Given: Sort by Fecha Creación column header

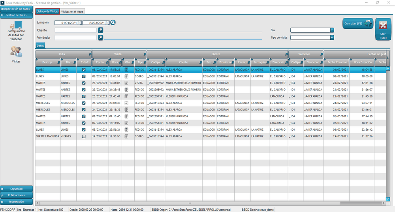Looking at the screenshot, I should pos(337,62).
